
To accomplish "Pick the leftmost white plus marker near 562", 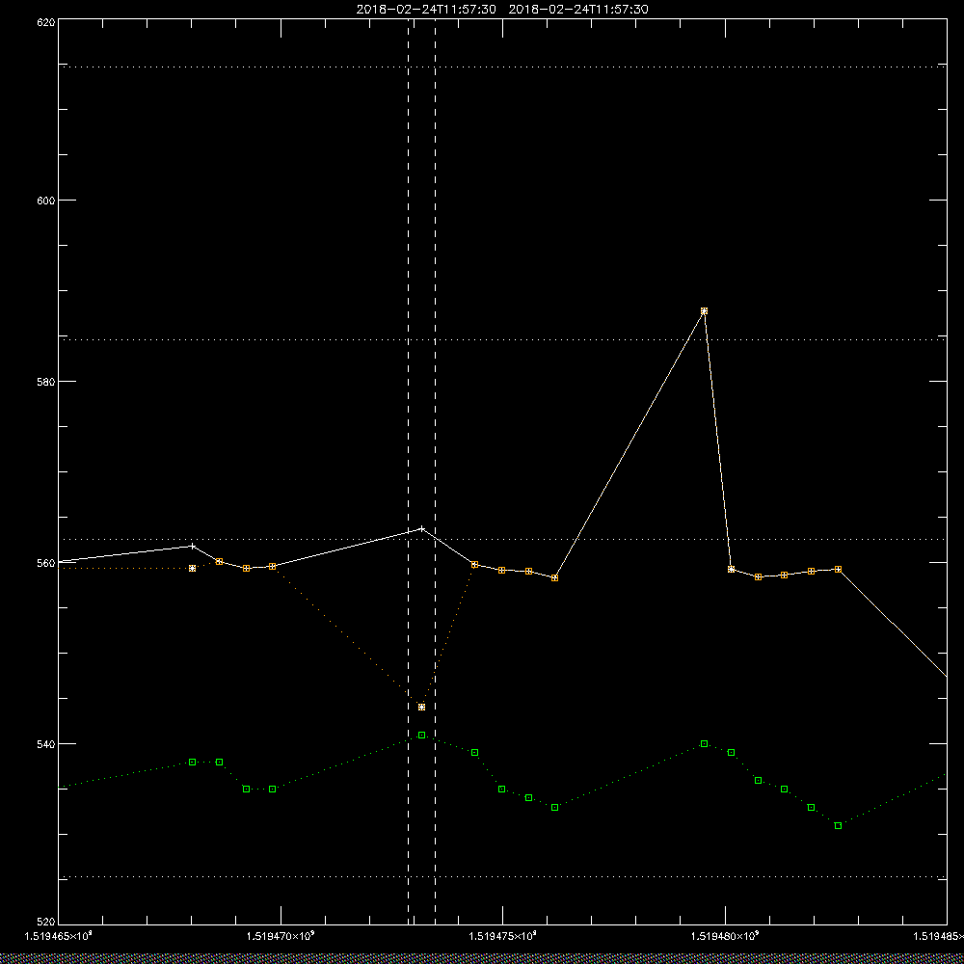I will [193, 546].
